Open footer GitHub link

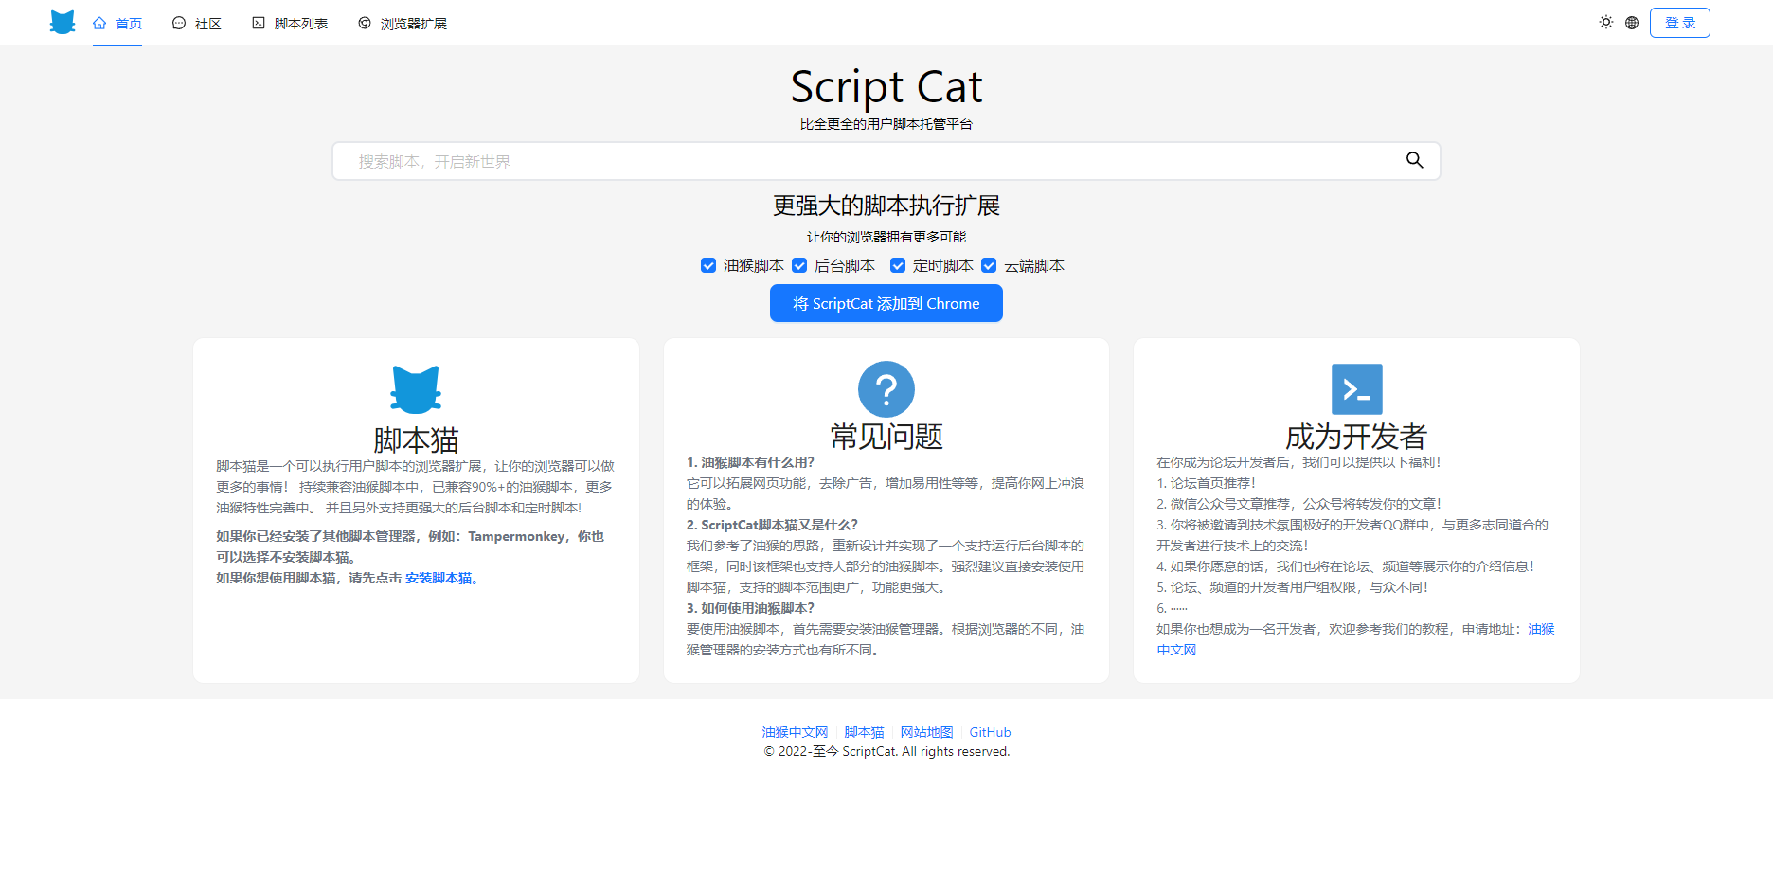coord(990,732)
